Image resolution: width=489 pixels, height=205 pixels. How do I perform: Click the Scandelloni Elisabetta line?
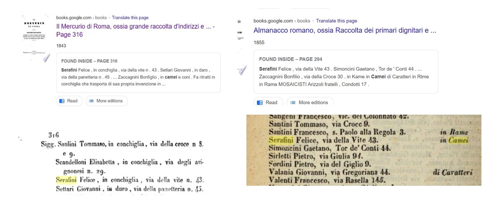(129, 162)
